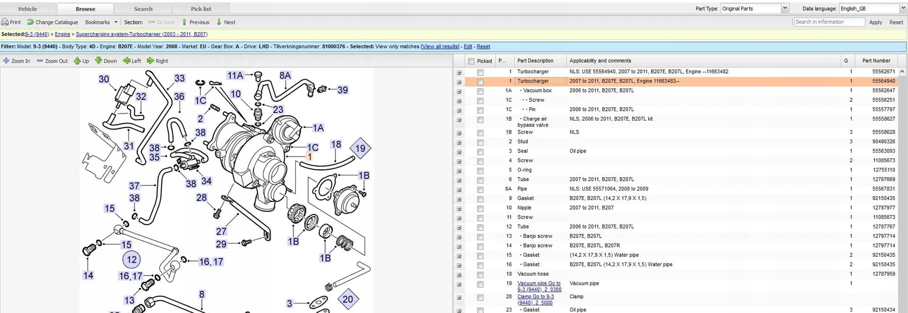Open the Data language dropdown
The width and height of the screenshot is (908, 313).
[x=903, y=8]
